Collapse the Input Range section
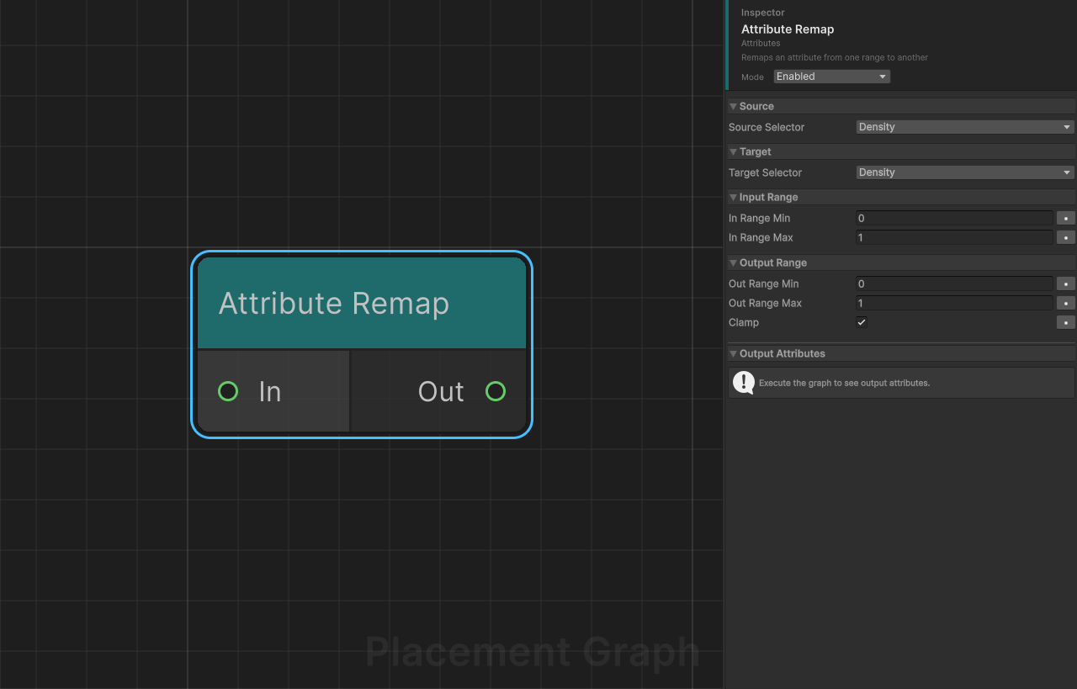 [x=733, y=198]
